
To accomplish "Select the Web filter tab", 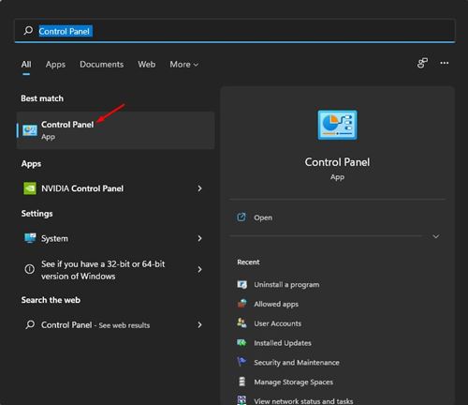I will tap(147, 65).
